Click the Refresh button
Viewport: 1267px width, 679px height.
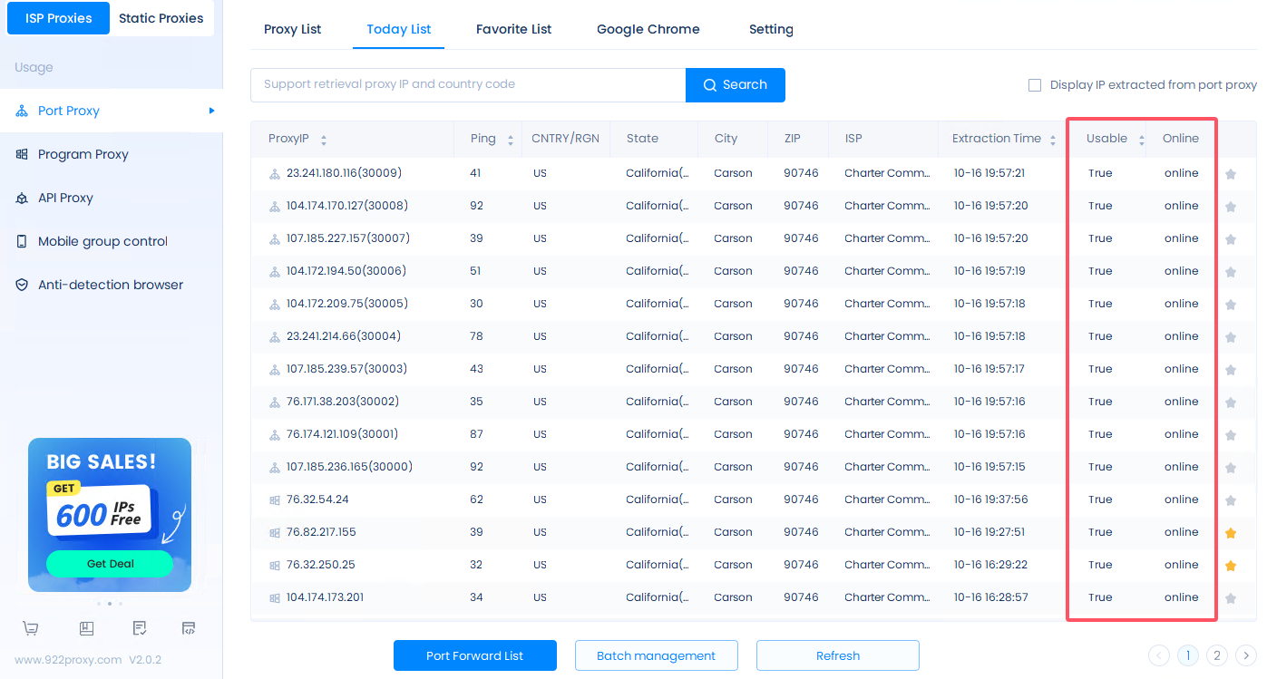click(838, 655)
